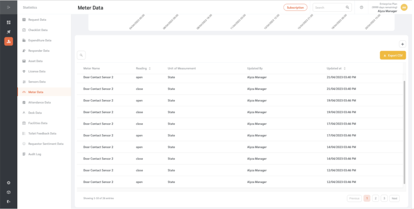Click the Checklist Data icon

[24, 30]
